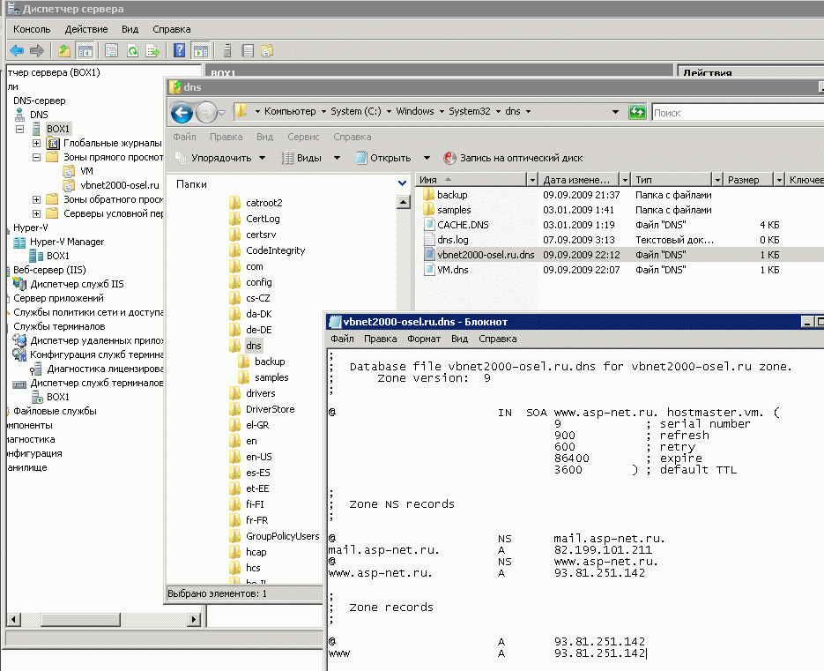Open the Тип column filter dropdown
Viewport: 824px width, 671px height.
point(717,180)
